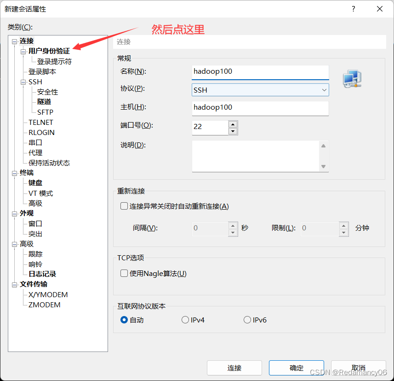Increase the 间隔 interval seconds stepper
This screenshot has width=394, height=381.
[233, 226]
